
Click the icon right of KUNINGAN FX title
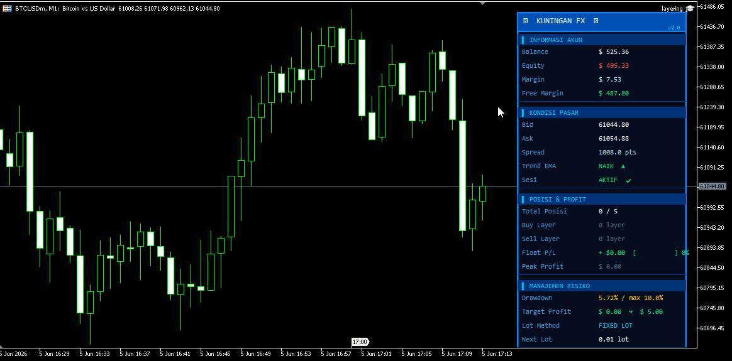coord(596,21)
